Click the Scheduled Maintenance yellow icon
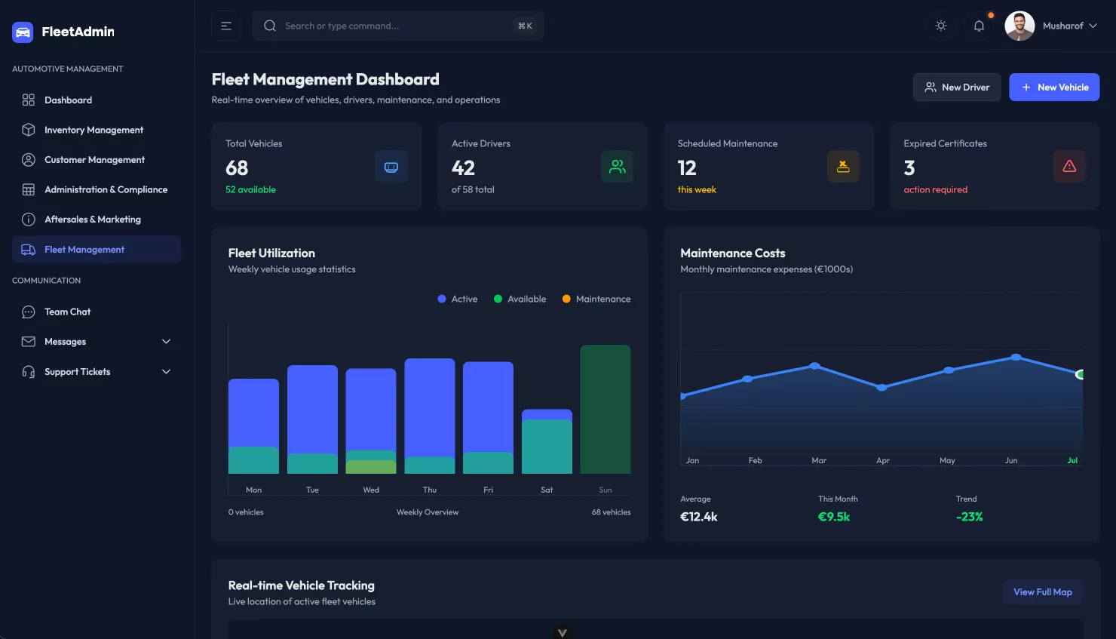 [x=843, y=167]
